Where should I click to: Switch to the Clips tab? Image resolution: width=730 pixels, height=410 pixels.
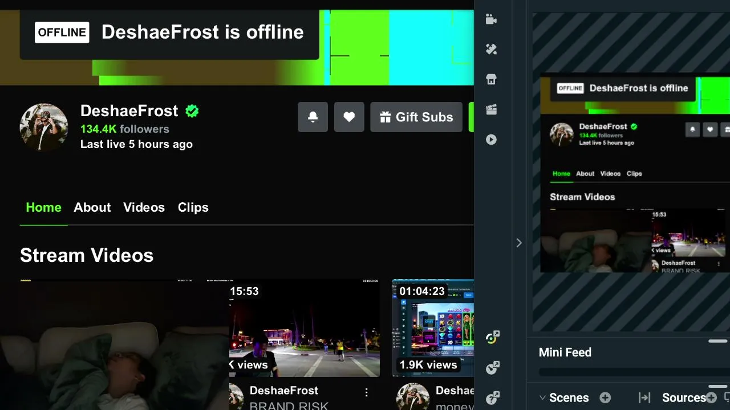(x=193, y=207)
